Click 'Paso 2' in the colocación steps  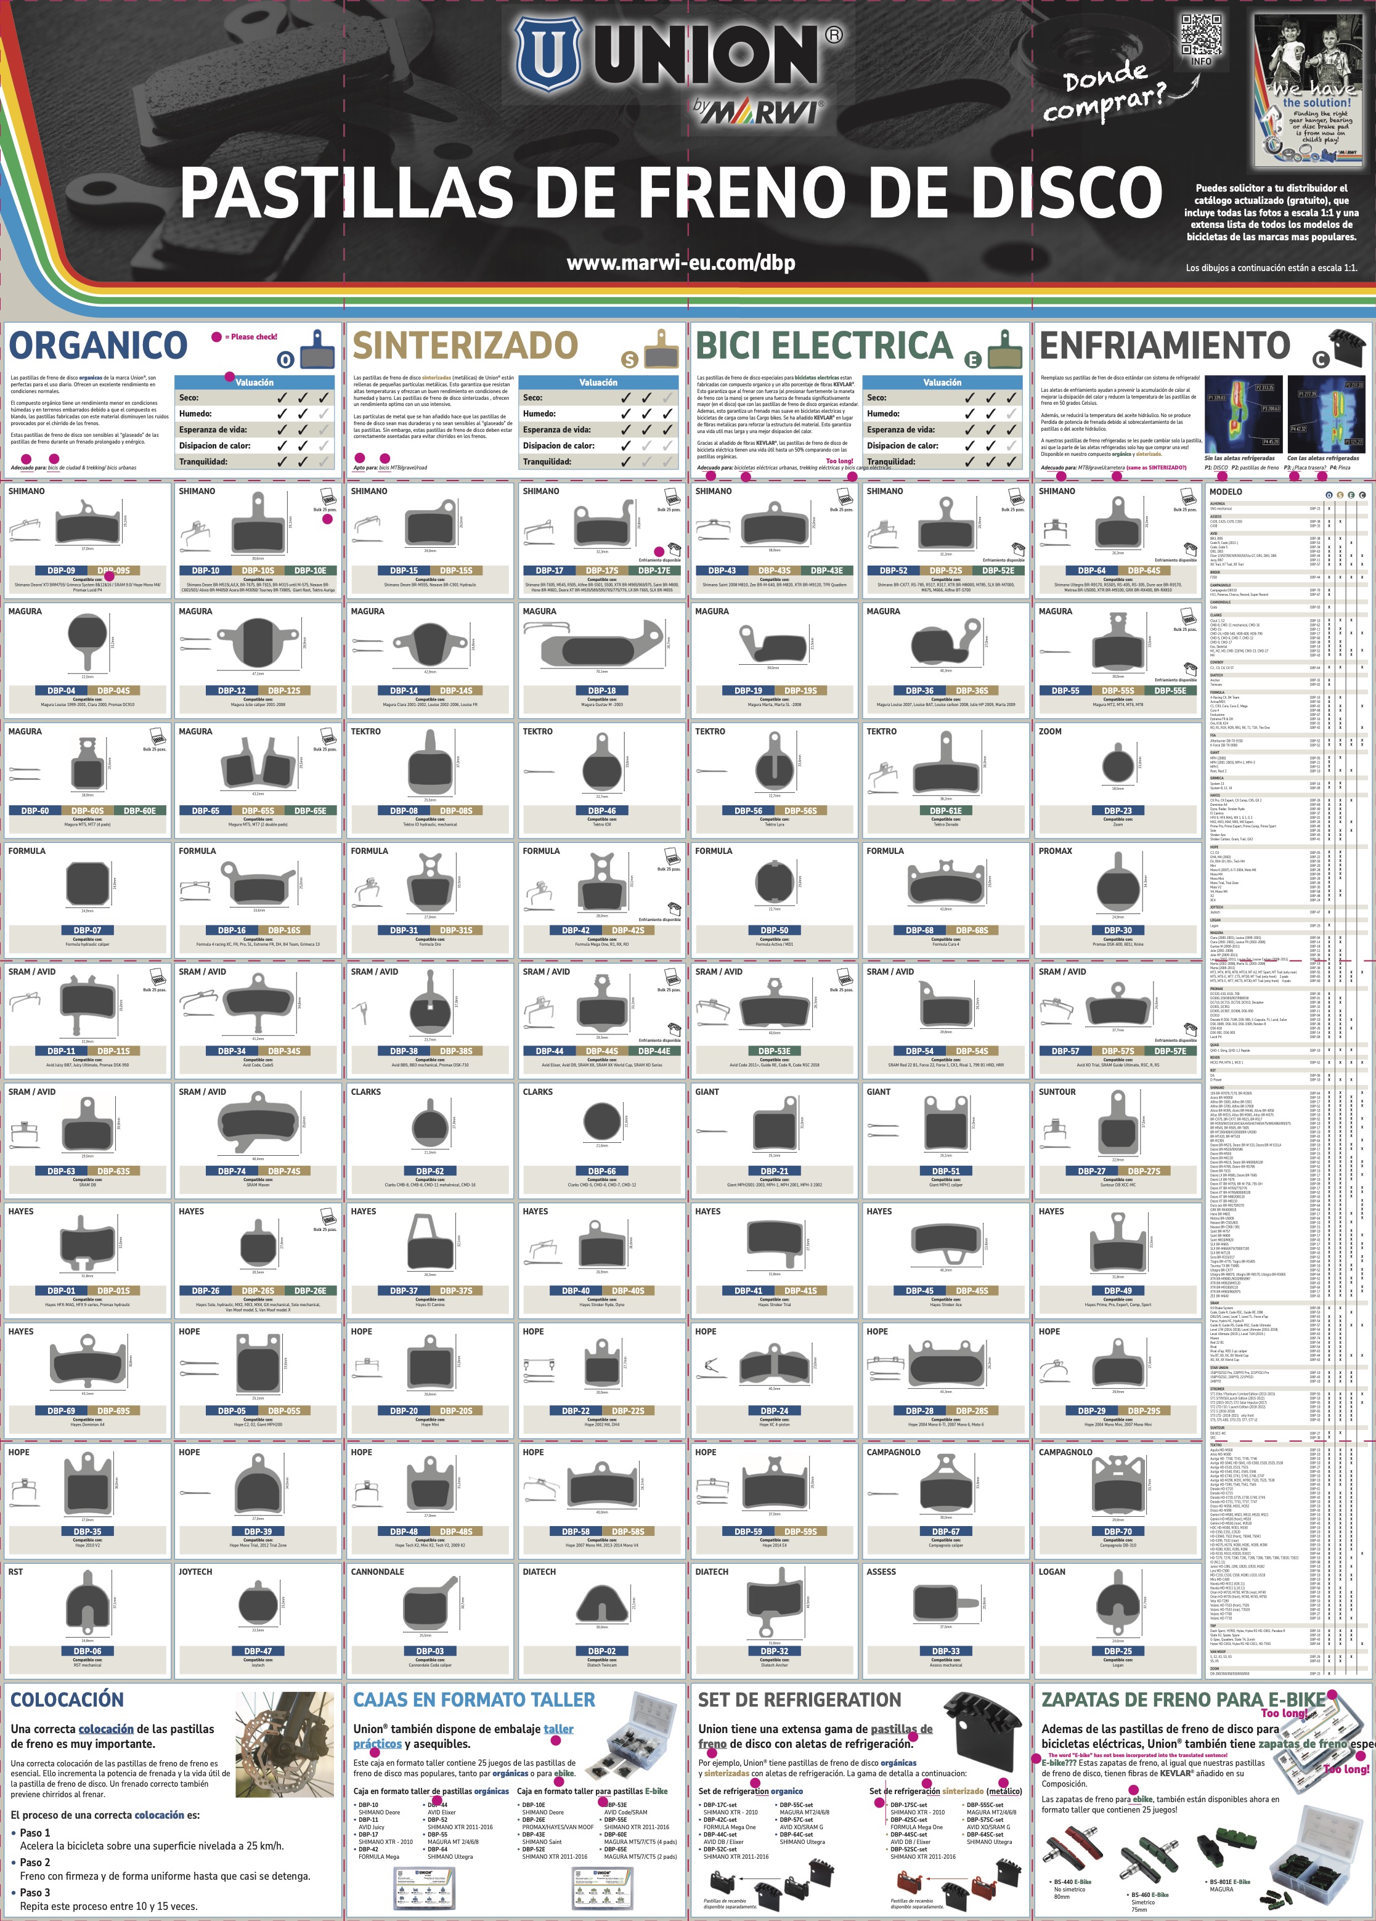(35, 1862)
